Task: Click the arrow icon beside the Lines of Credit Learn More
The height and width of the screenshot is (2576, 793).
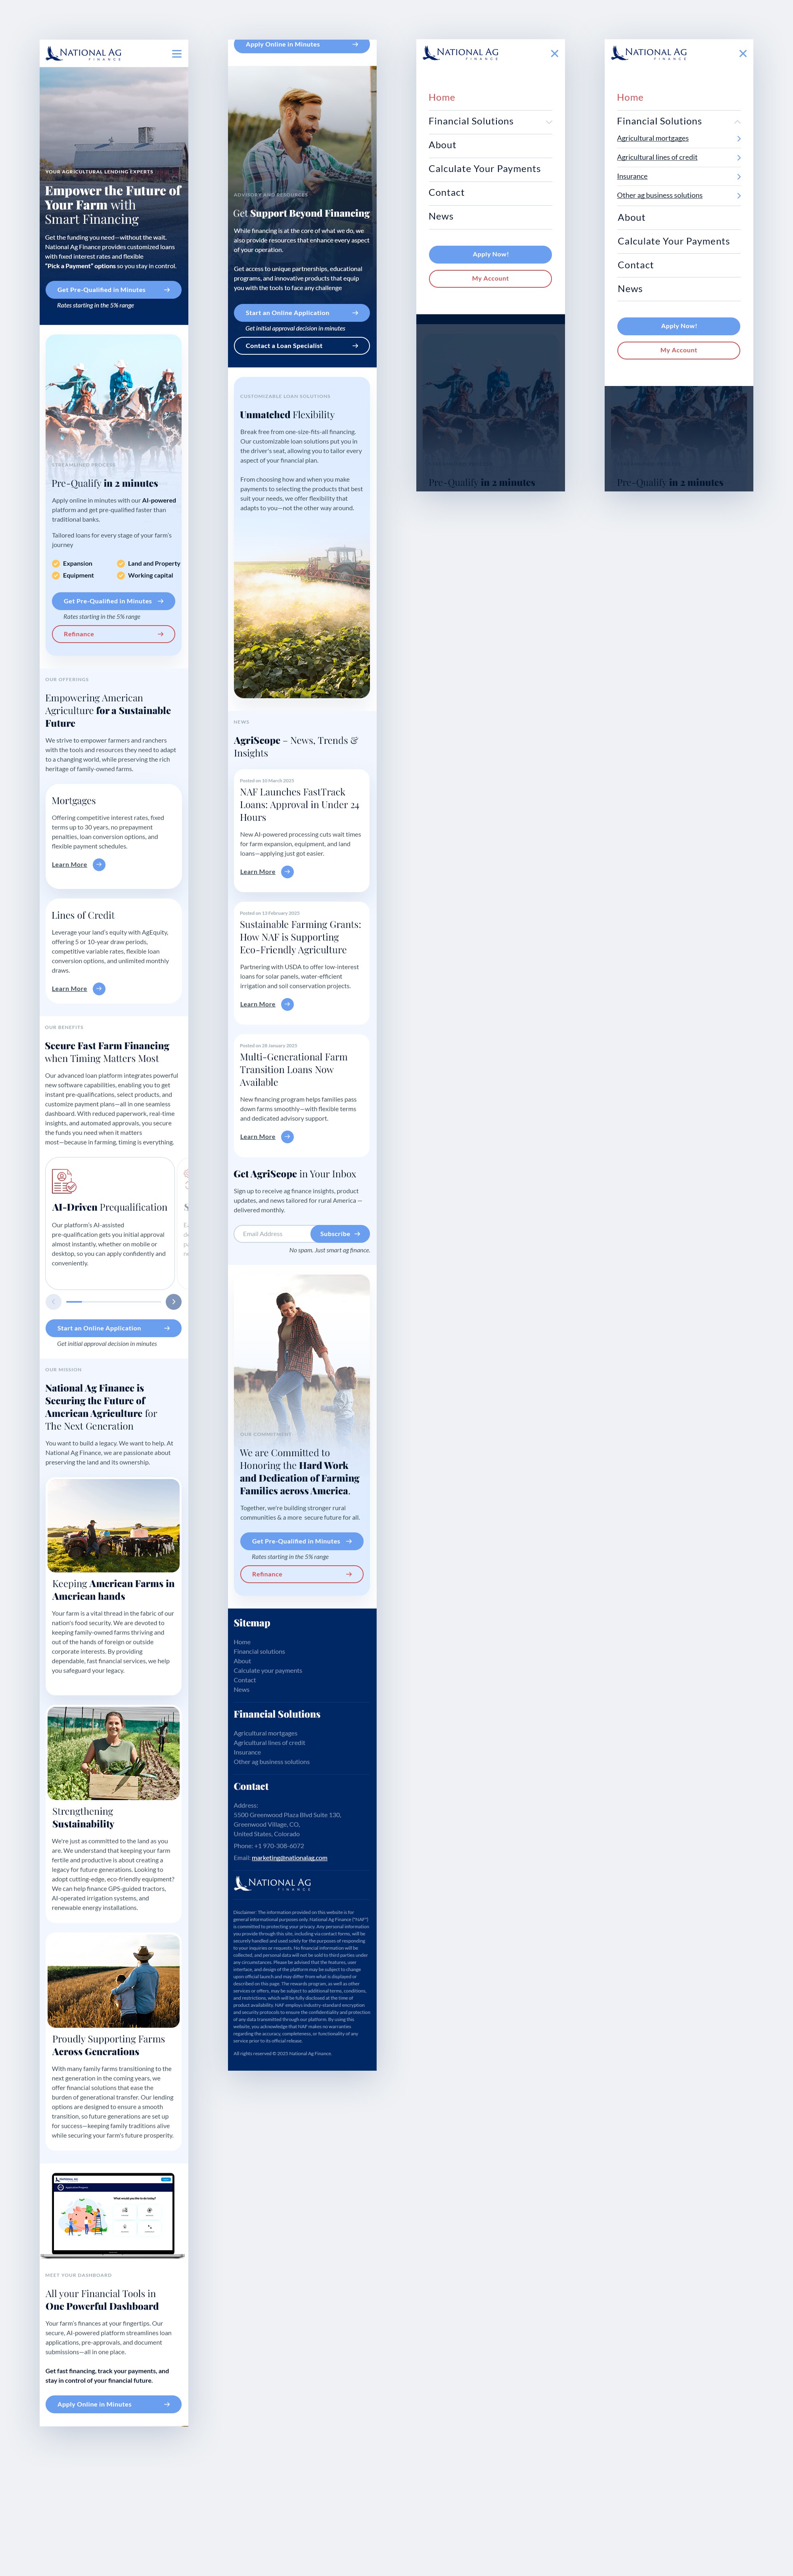Action: coord(99,989)
